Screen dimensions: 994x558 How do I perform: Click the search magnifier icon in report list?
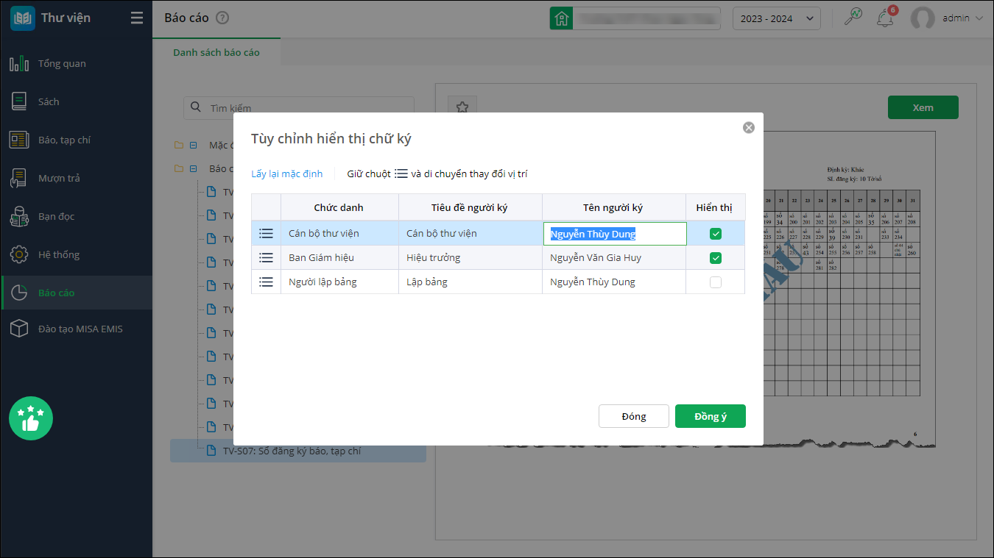pyautogui.click(x=196, y=107)
